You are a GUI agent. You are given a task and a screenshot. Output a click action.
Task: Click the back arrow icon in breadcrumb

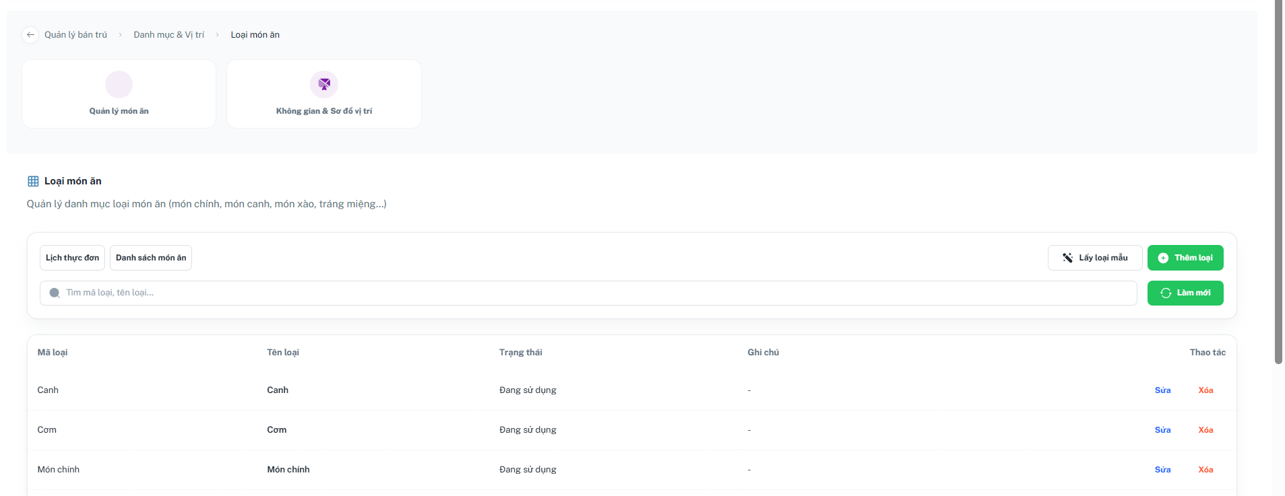pyautogui.click(x=30, y=35)
